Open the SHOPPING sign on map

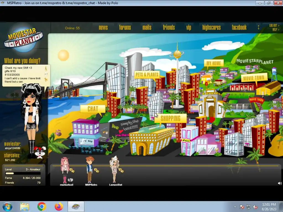[x=170, y=118]
